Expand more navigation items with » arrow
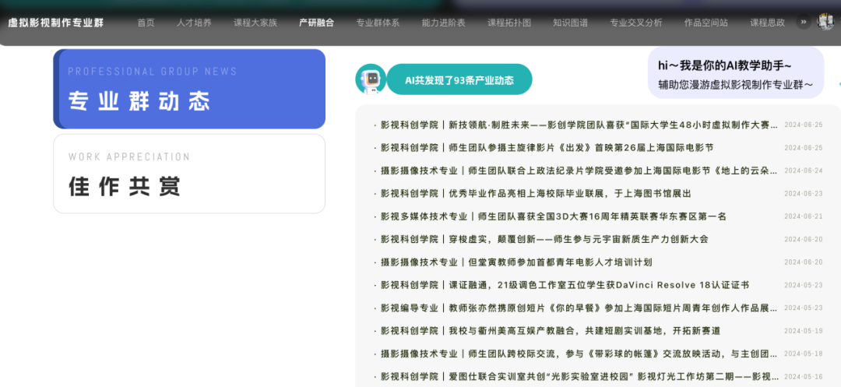841x387 pixels. pyautogui.click(x=804, y=22)
